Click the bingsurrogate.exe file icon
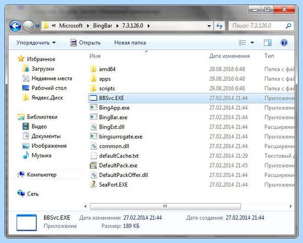 point(93,136)
